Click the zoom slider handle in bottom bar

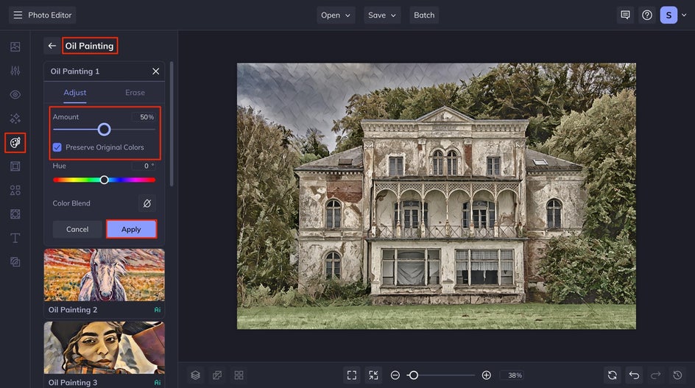coord(414,375)
